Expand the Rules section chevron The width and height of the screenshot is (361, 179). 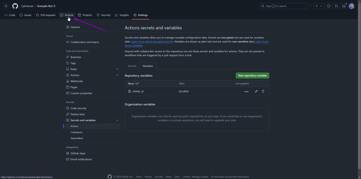point(117,69)
